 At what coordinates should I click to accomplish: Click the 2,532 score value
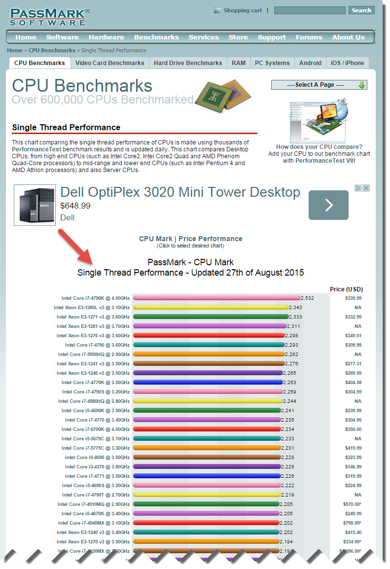[307, 298]
